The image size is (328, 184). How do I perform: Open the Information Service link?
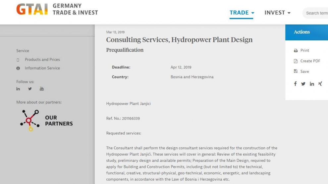click(42, 68)
